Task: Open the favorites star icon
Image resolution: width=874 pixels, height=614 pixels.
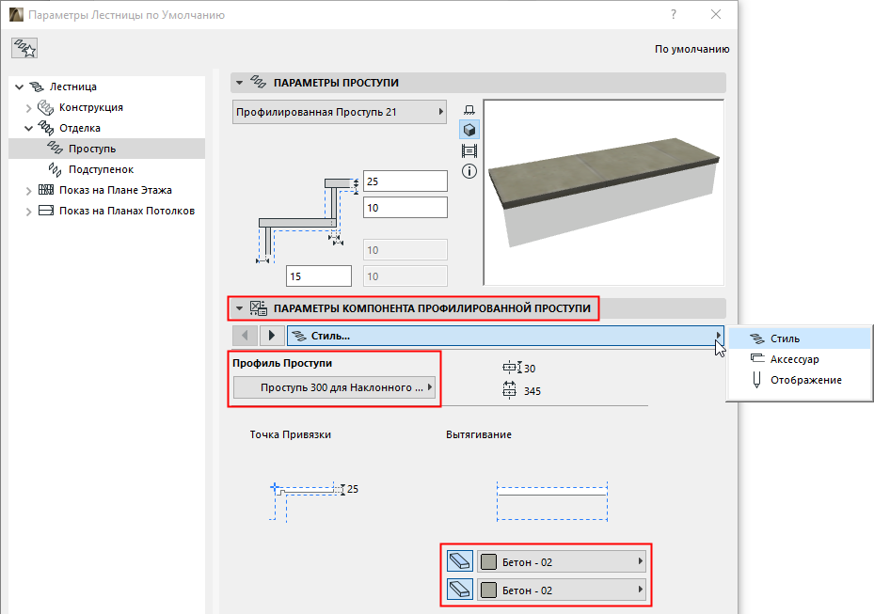Action: point(24,49)
